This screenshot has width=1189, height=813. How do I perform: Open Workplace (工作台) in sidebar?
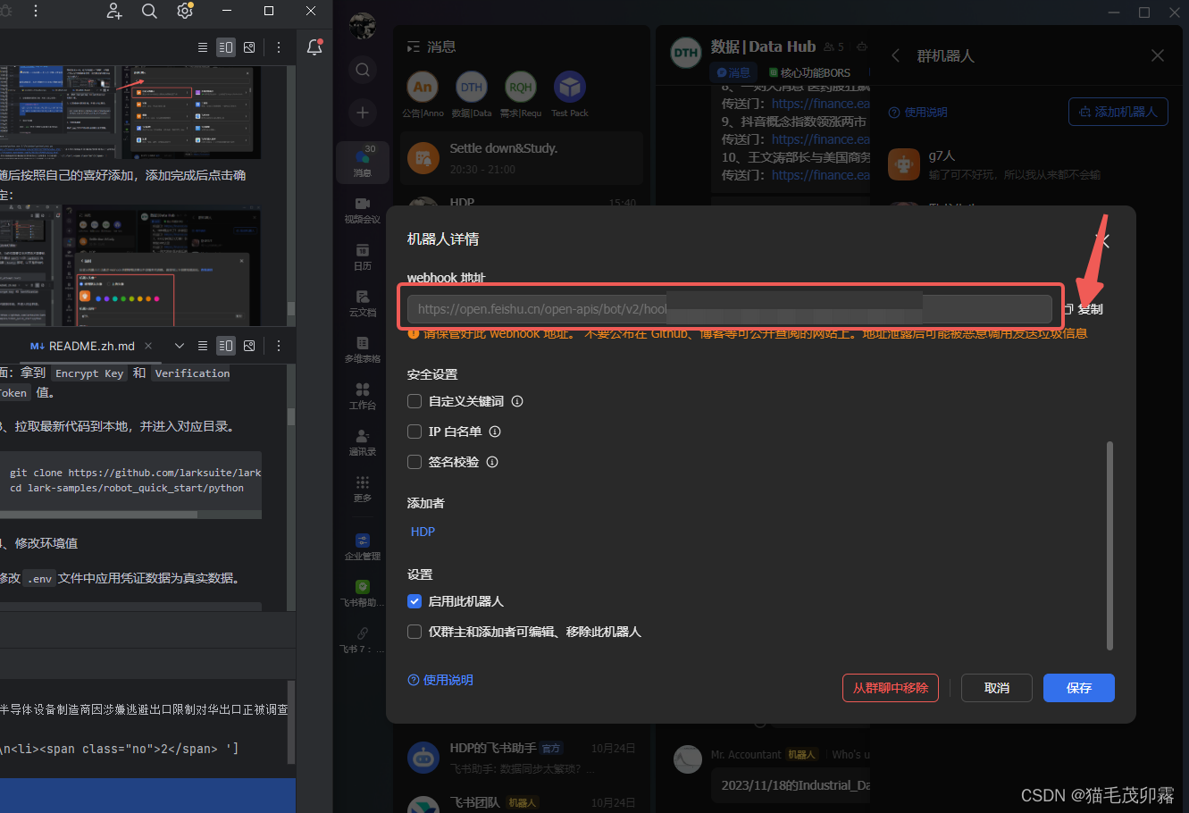tap(362, 397)
